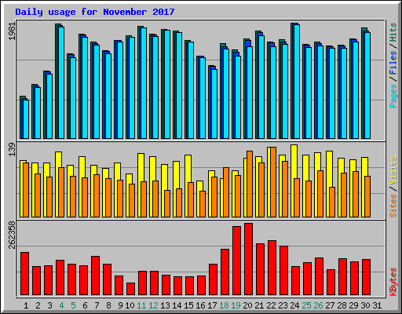Select the red KBytes bar for day 7
The width and height of the screenshot is (402, 314).
[95, 276]
